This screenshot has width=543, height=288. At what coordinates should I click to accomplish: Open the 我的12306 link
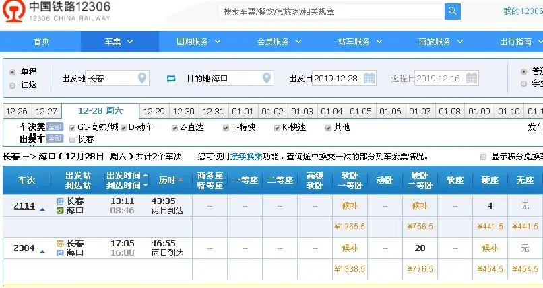tap(523, 11)
